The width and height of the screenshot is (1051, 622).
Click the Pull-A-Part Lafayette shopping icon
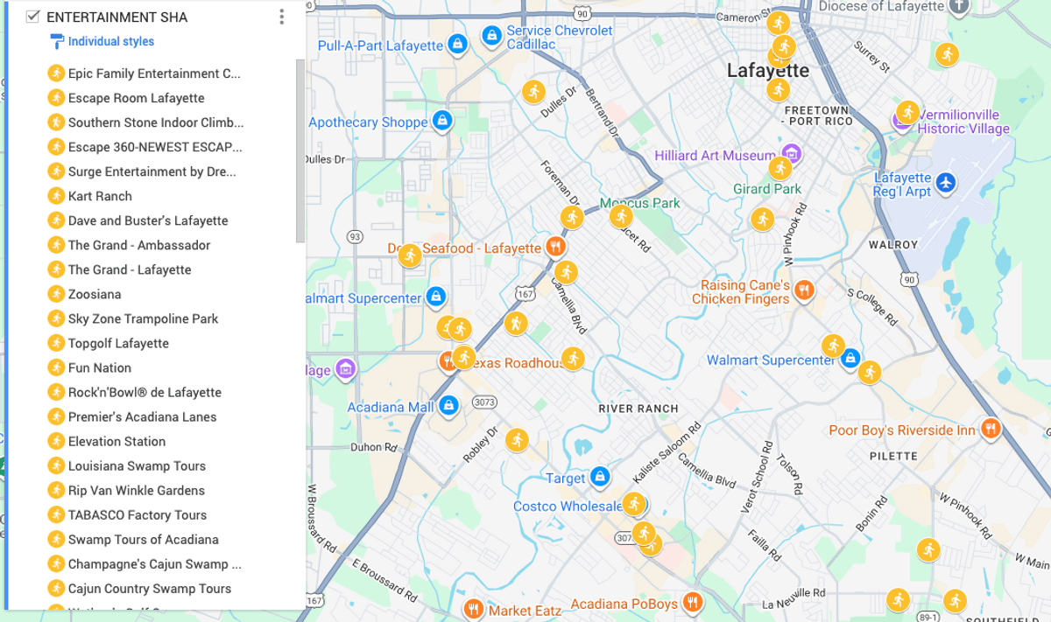click(456, 44)
